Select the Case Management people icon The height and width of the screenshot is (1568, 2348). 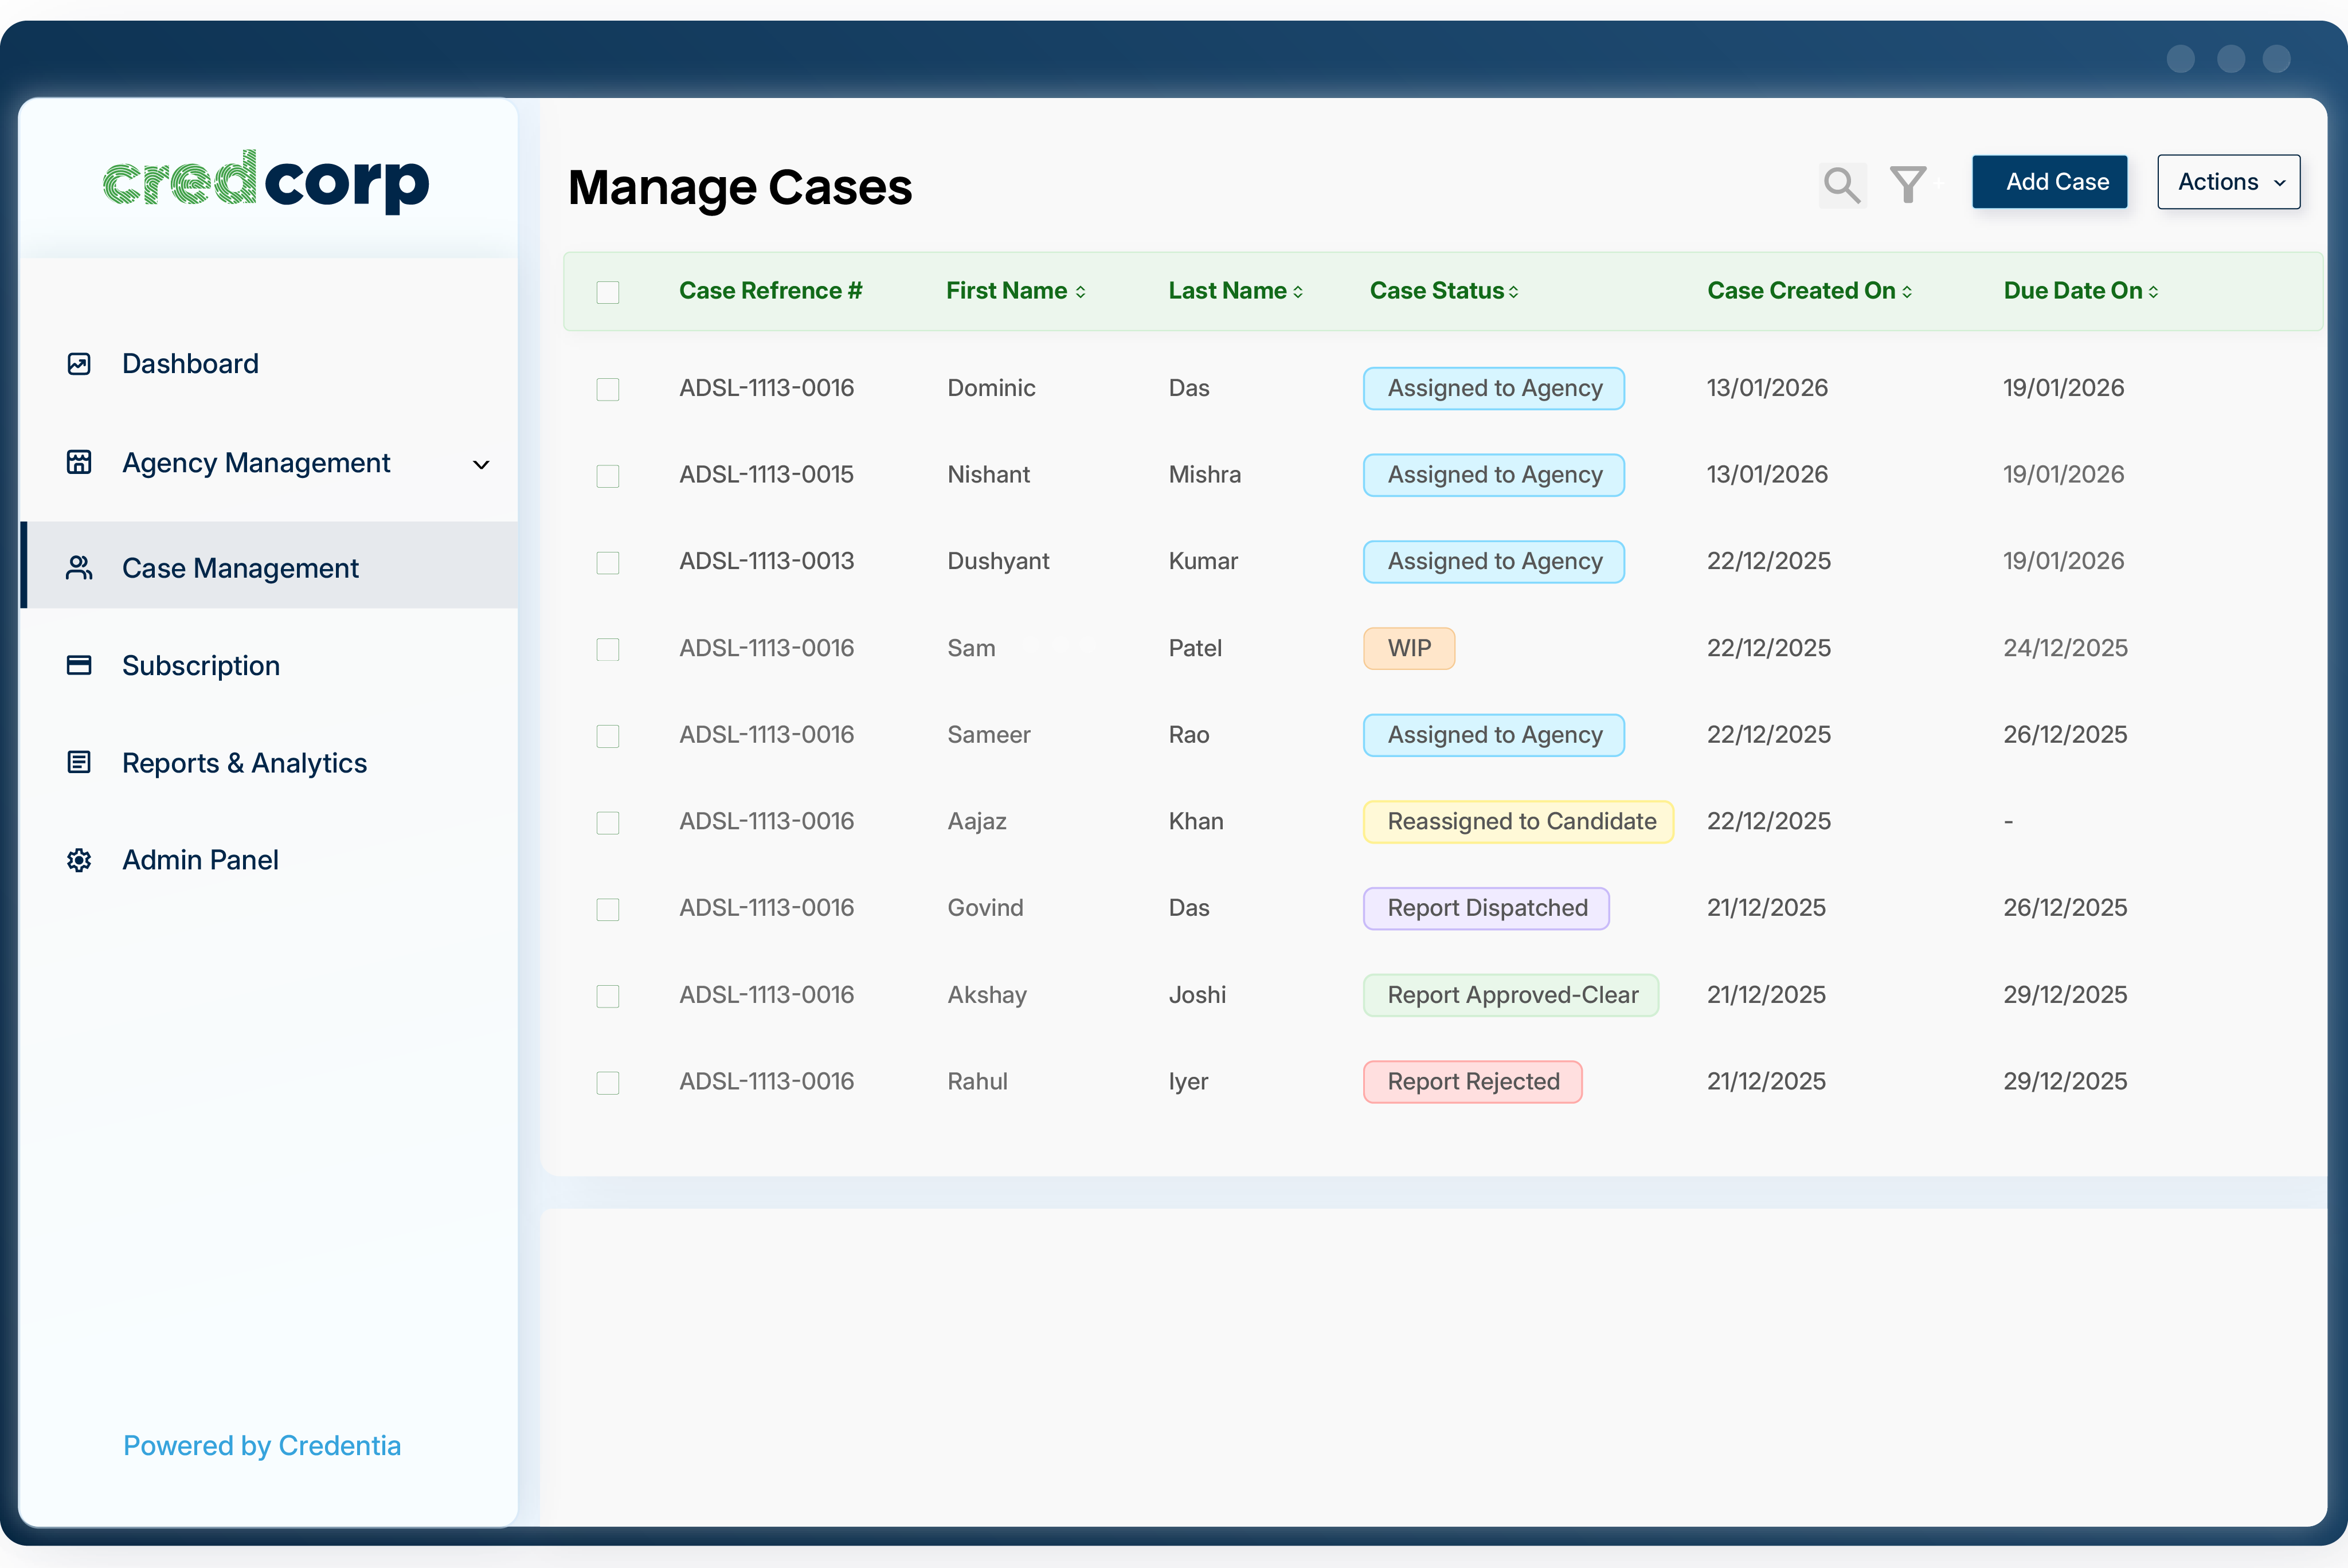78,567
